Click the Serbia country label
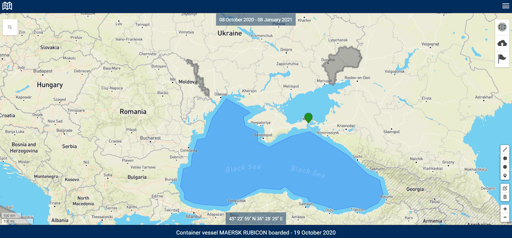 pyautogui.click(x=69, y=146)
